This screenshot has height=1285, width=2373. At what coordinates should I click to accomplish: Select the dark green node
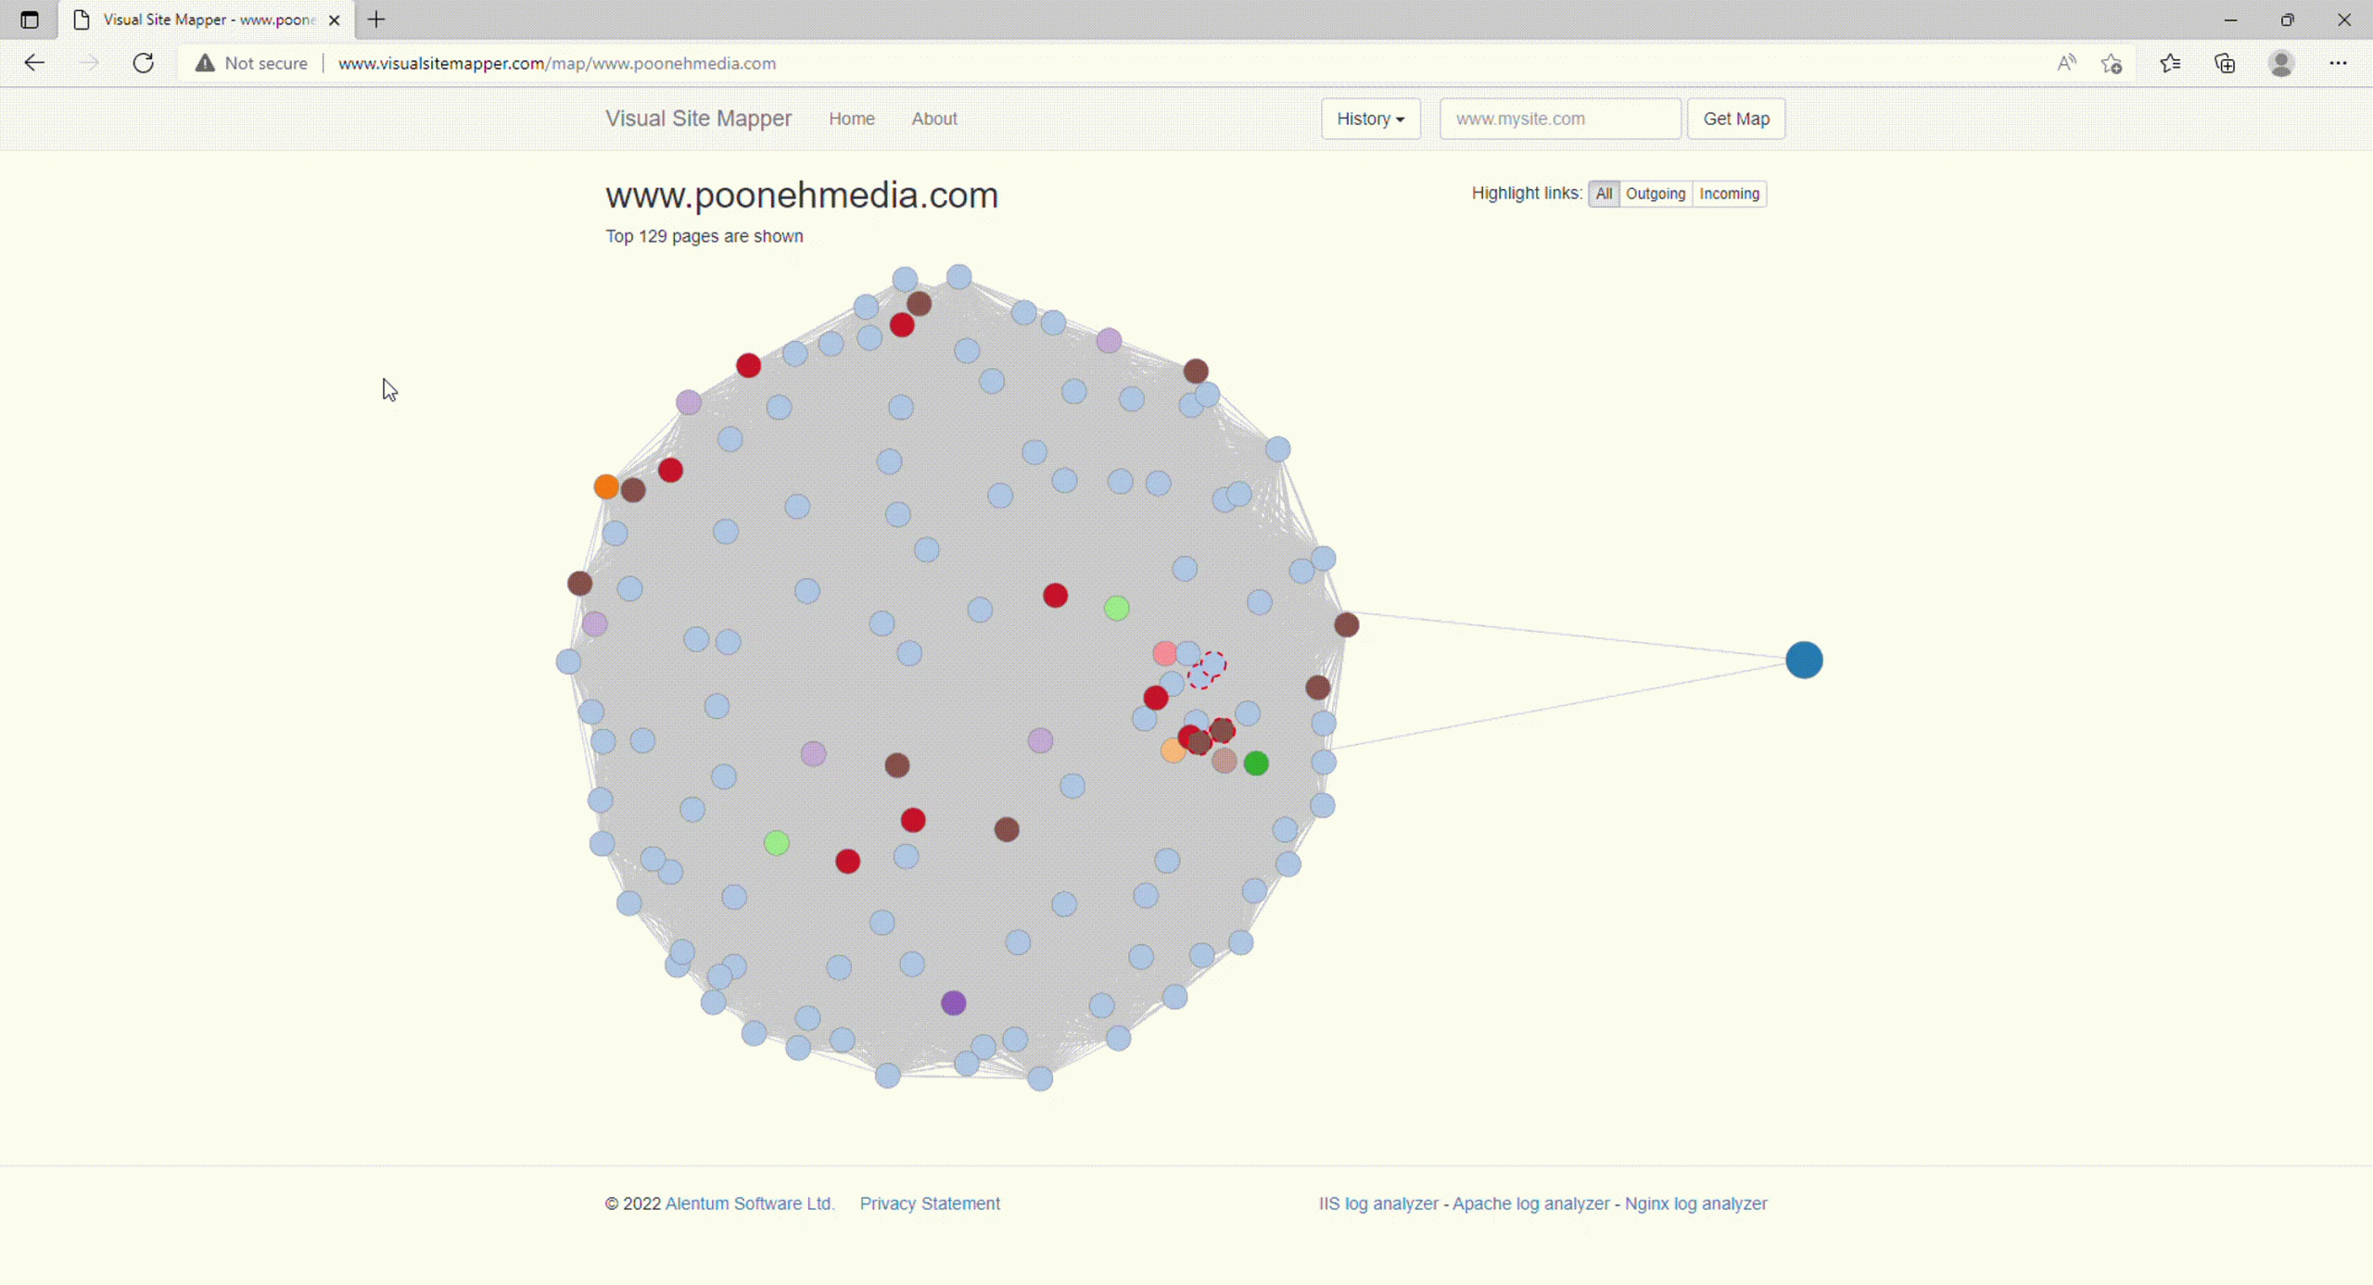[1256, 762]
